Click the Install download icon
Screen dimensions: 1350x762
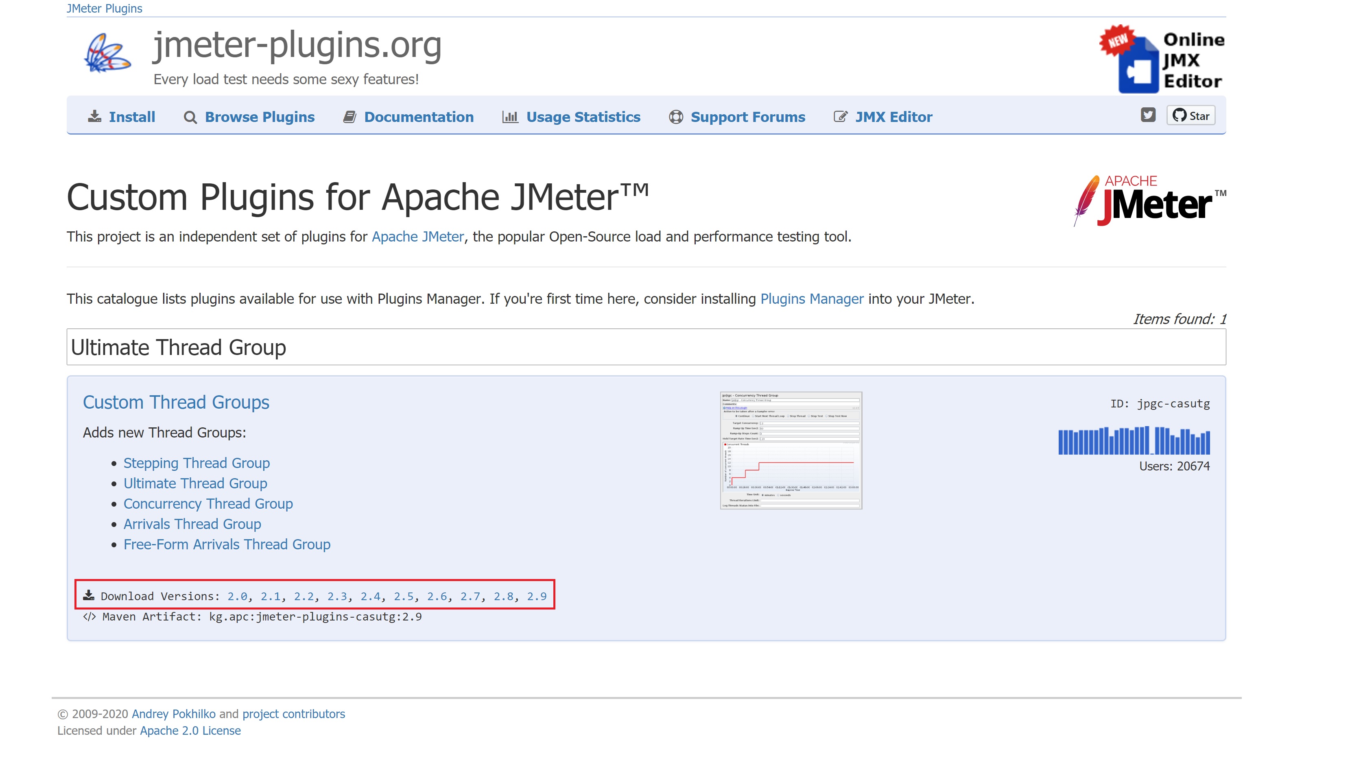click(94, 116)
